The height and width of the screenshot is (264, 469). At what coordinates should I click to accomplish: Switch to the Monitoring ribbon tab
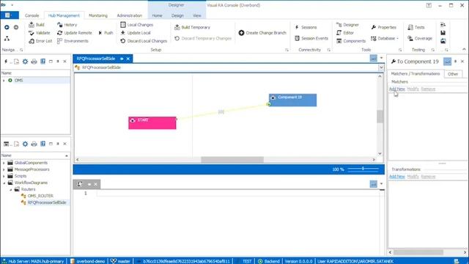click(98, 15)
